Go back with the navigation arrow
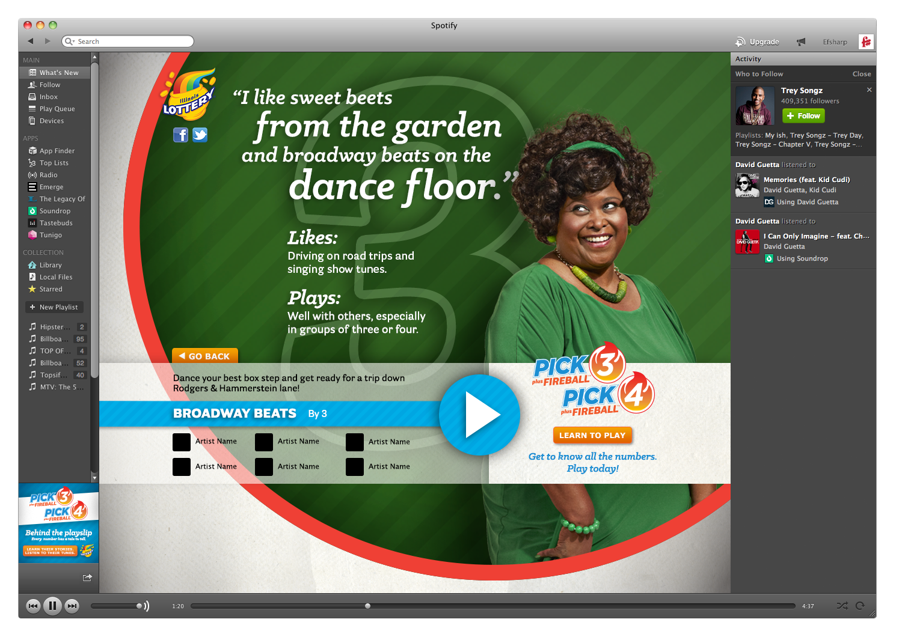The height and width of the screenshot is (637, 902). pos(30,41)
